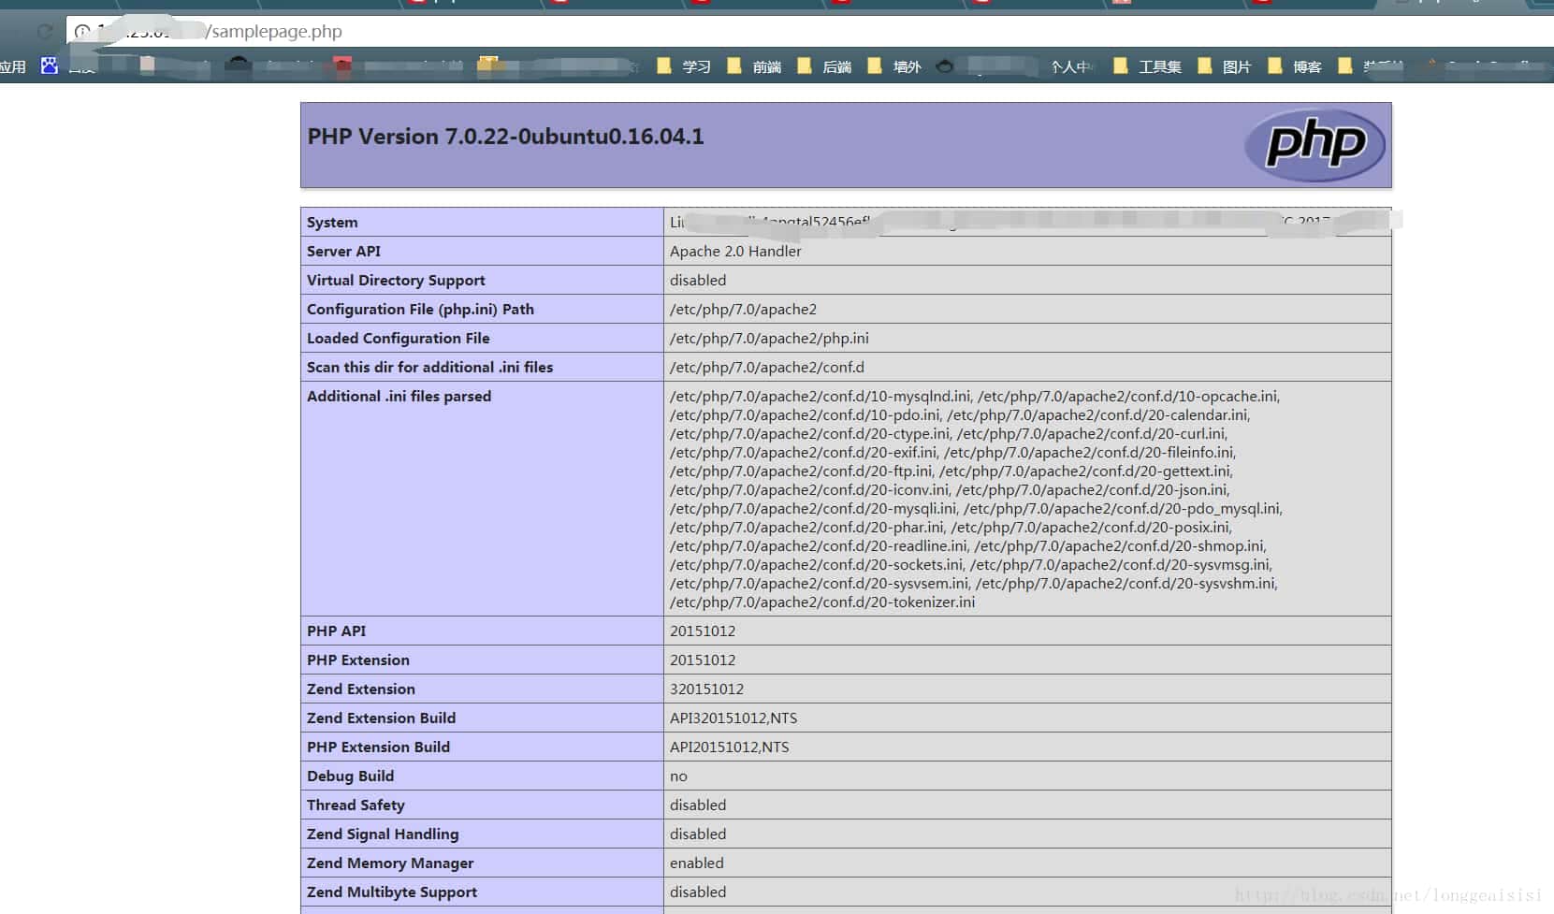Click the 应用 apps shortcut
Viewport: 1554px width, 914px height.
[13, 66]
